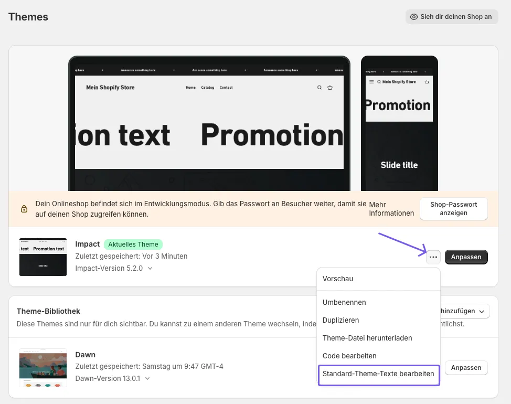Click Contact link in desktop preview
511x404 pixels.
(226, 87)
